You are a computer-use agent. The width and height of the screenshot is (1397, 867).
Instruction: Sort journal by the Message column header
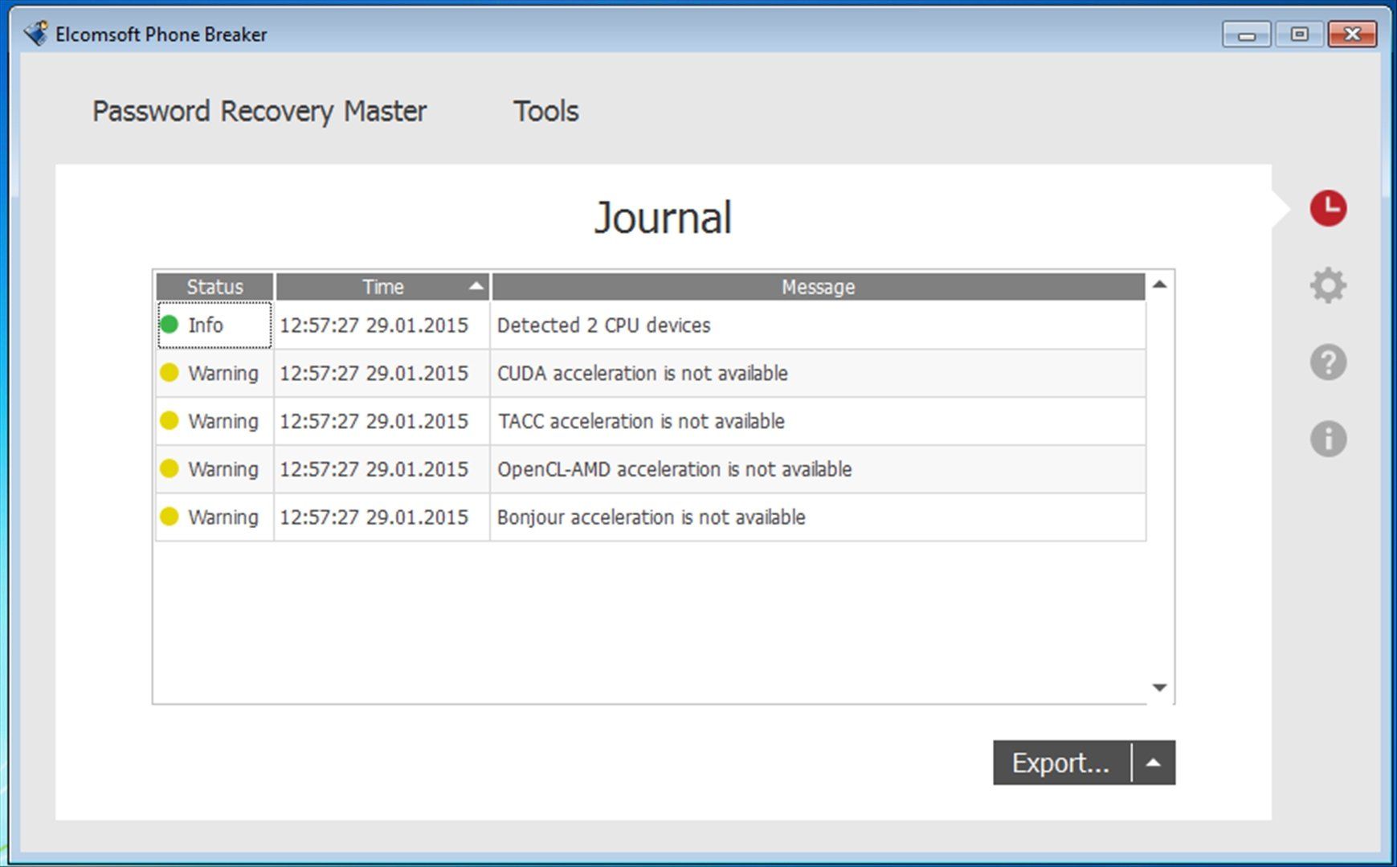click(x=819, y=287)
